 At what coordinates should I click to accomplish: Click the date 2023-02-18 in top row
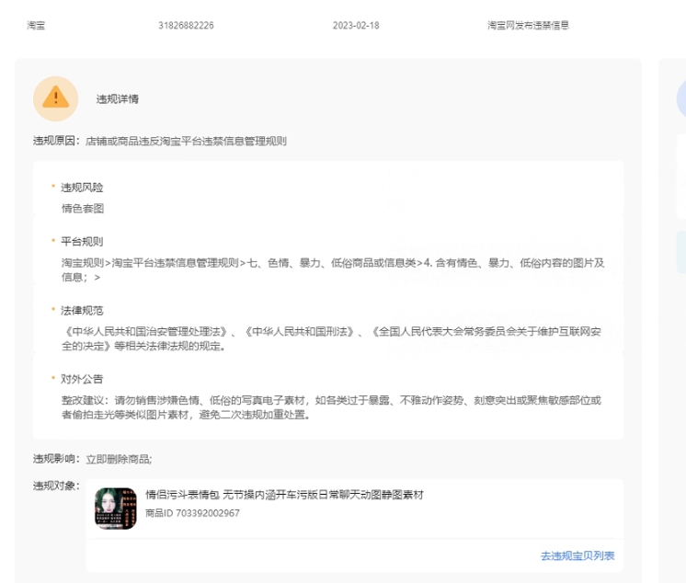point(356,25)
